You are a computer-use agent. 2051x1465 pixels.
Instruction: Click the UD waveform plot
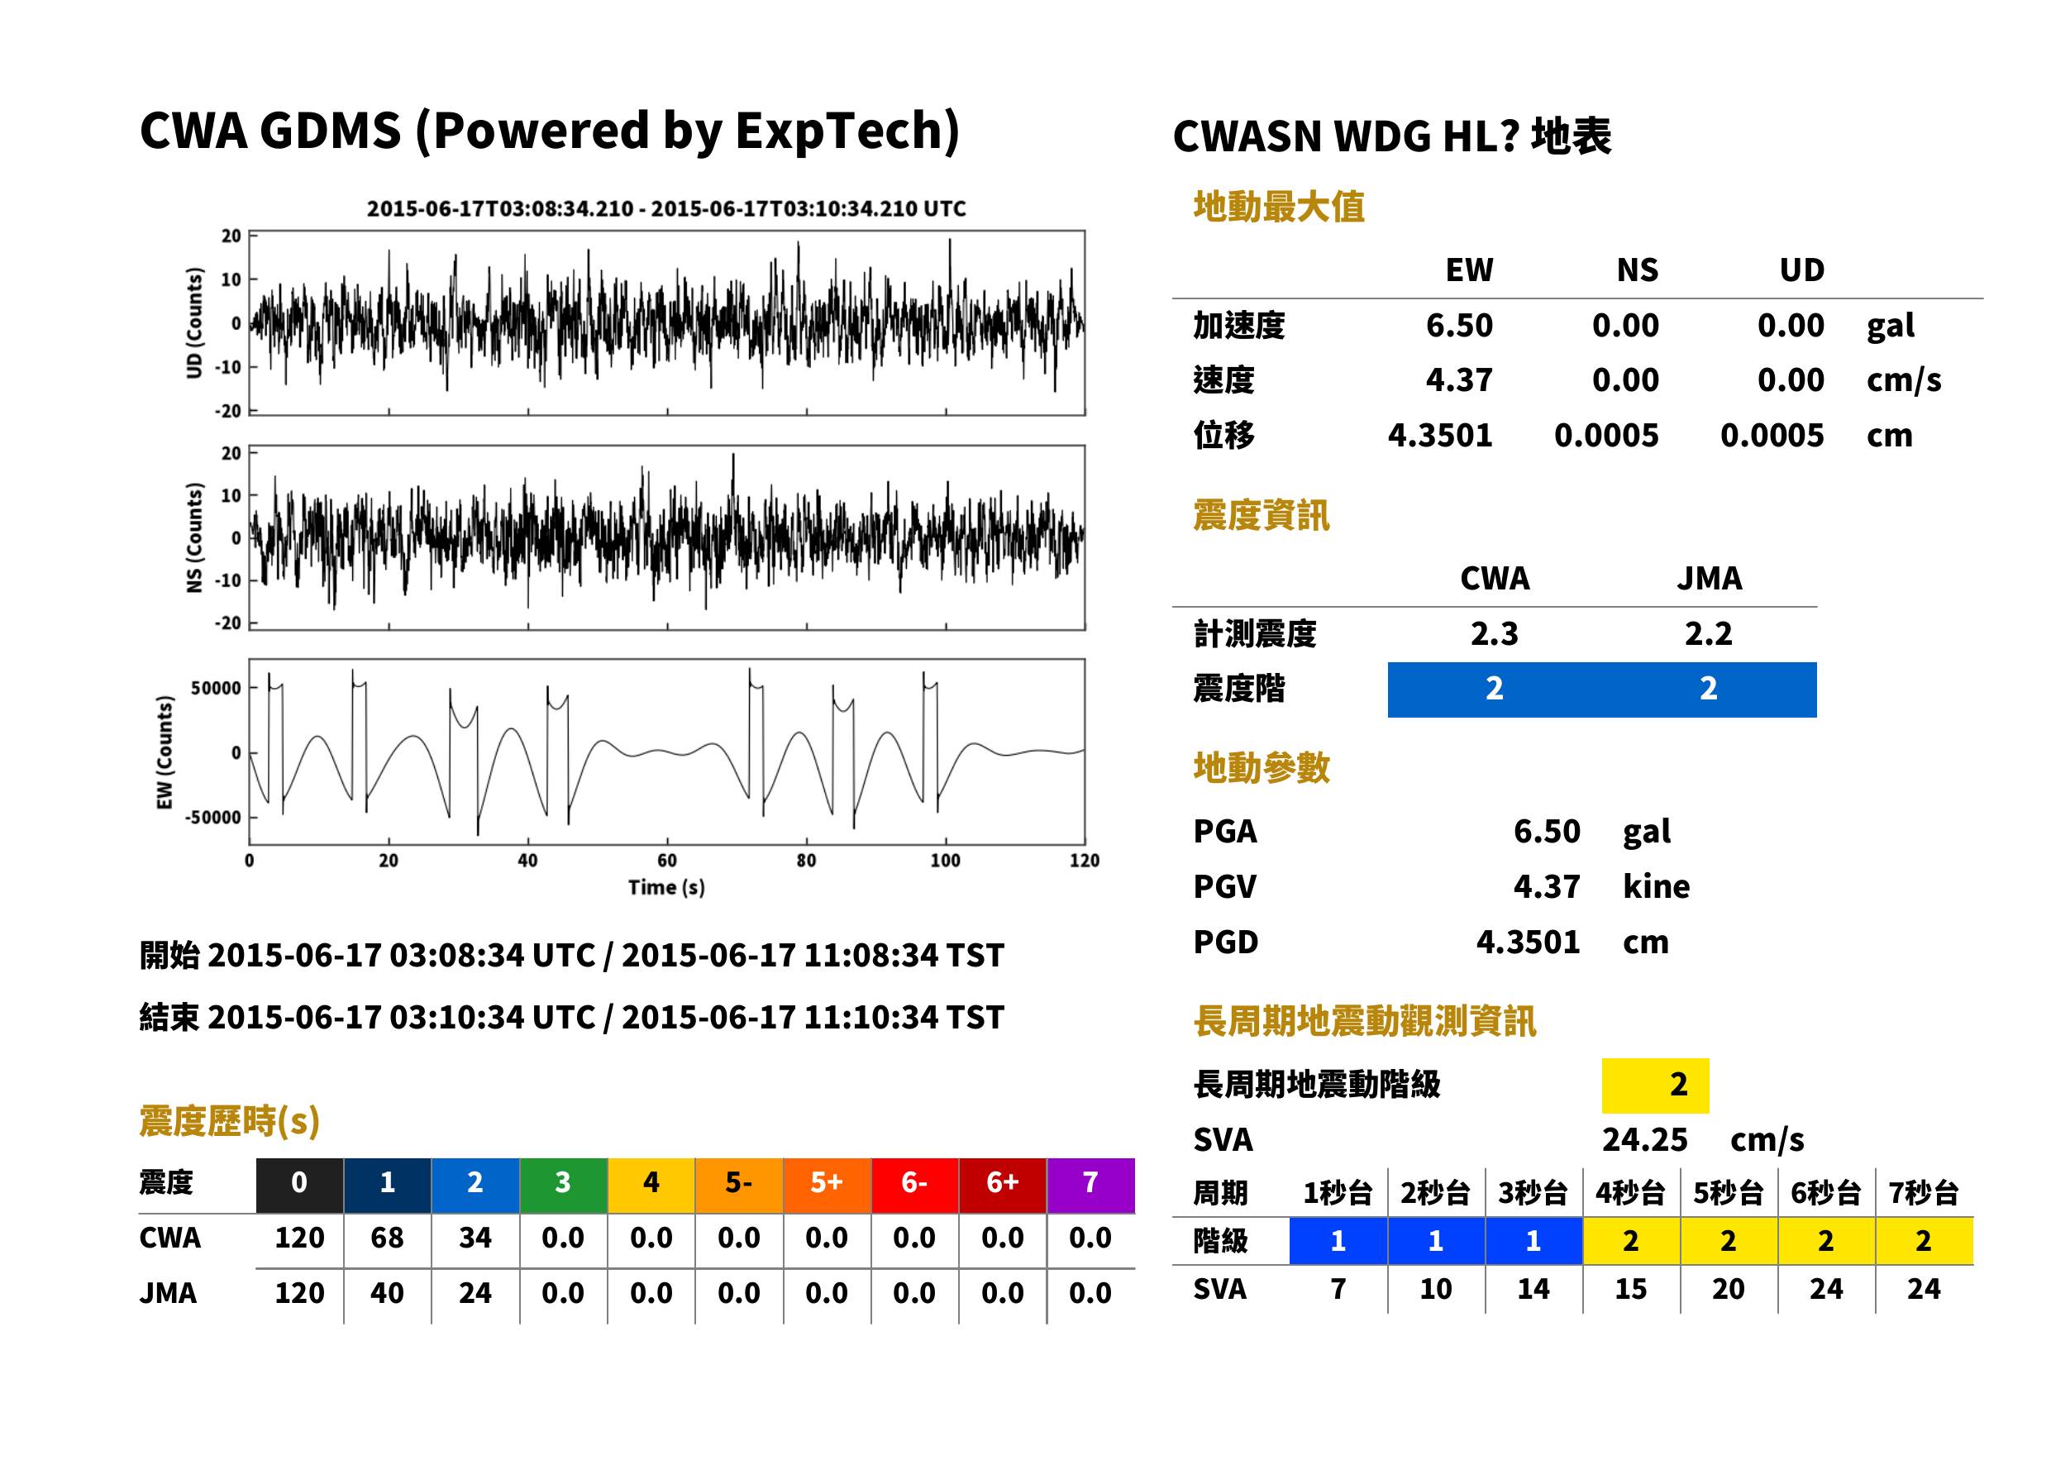click(666, 323)
